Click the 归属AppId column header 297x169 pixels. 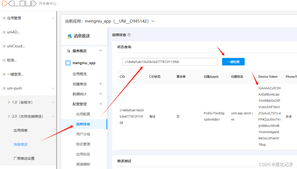pos(211,77)
